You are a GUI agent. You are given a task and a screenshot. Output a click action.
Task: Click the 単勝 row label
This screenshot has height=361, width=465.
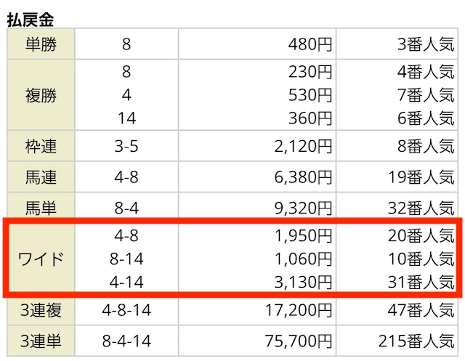point(41,44)
